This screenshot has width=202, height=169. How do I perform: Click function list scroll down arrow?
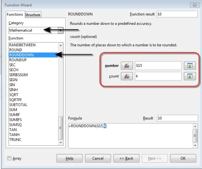pos(61,143)
